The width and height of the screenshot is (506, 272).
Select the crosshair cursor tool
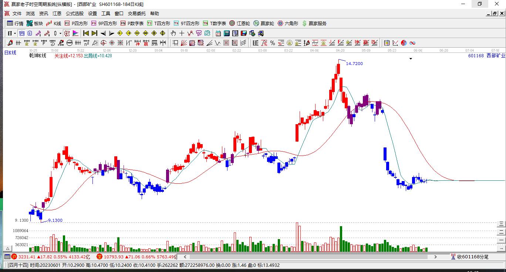point(182,33)
